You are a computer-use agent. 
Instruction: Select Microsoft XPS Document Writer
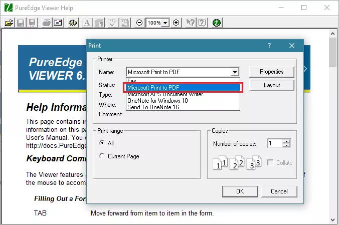tap(183, 94)
